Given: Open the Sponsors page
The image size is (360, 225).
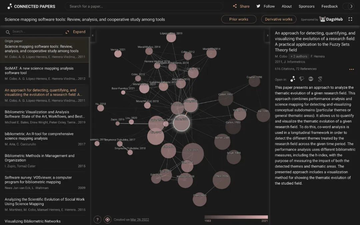Looking at the screenshot, I should (306, 6).
